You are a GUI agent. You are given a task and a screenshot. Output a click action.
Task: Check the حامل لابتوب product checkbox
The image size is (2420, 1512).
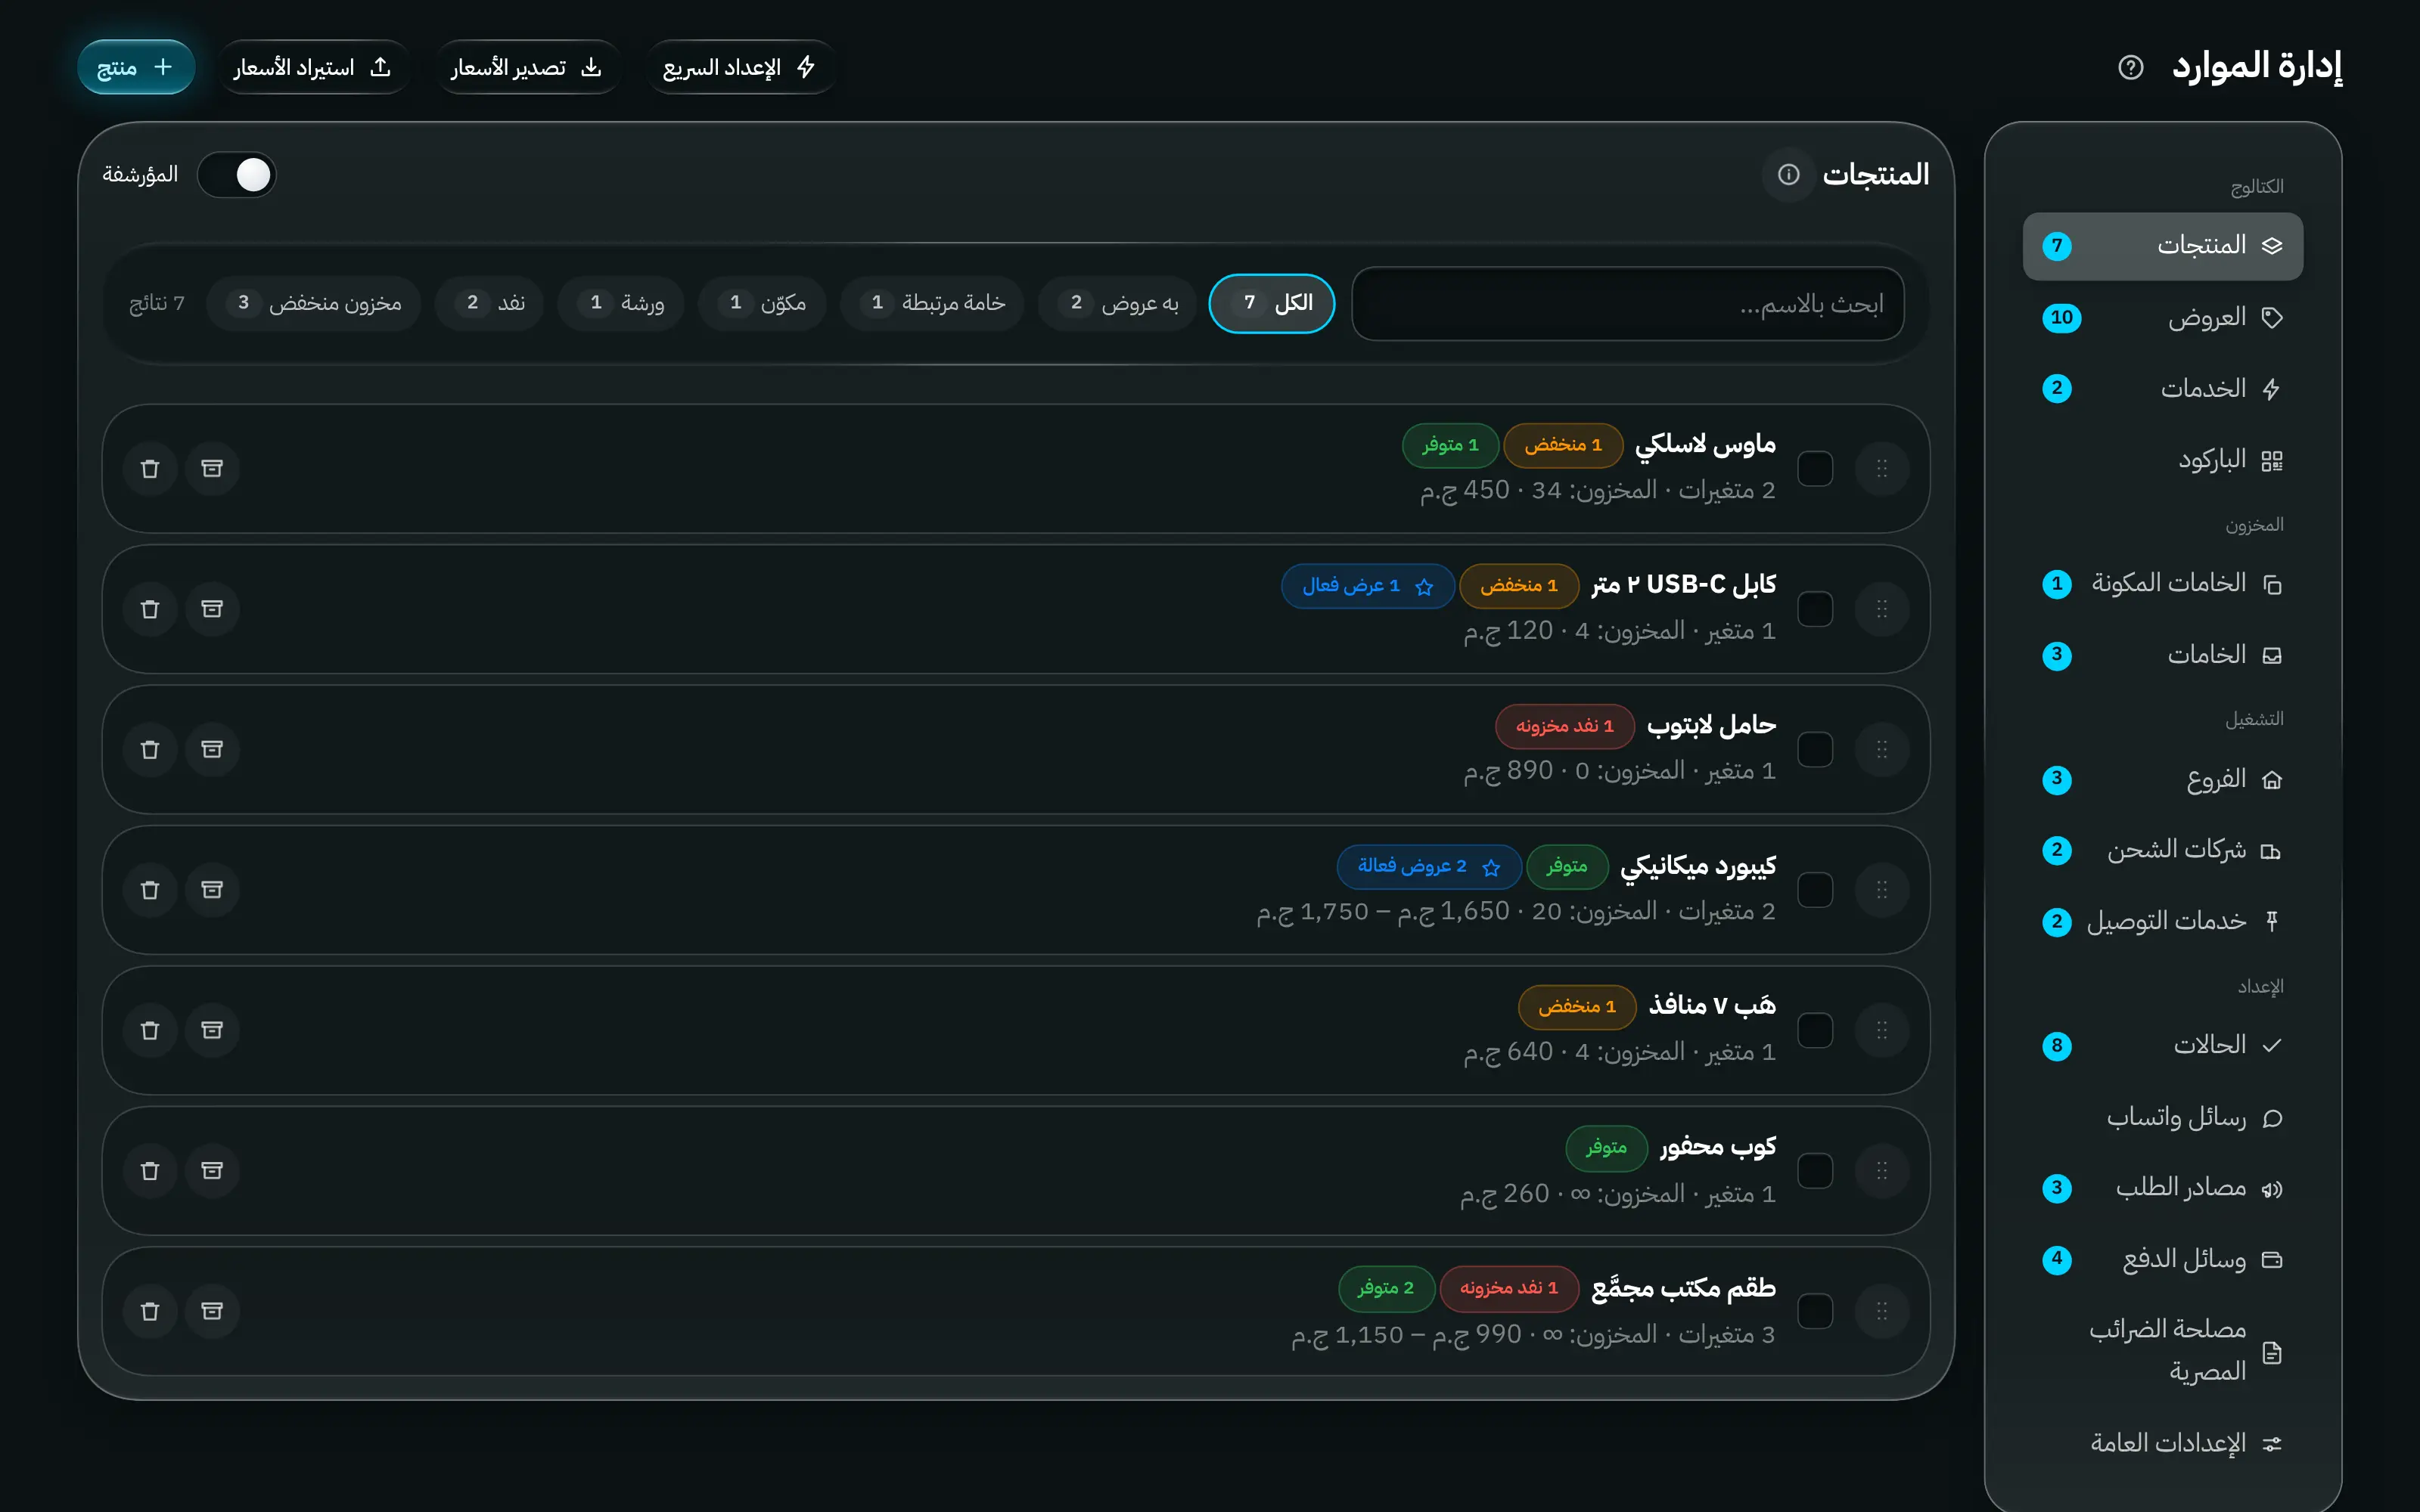tap(1815, 749)
